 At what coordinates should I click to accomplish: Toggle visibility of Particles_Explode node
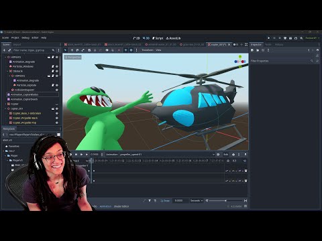[57, 85]
